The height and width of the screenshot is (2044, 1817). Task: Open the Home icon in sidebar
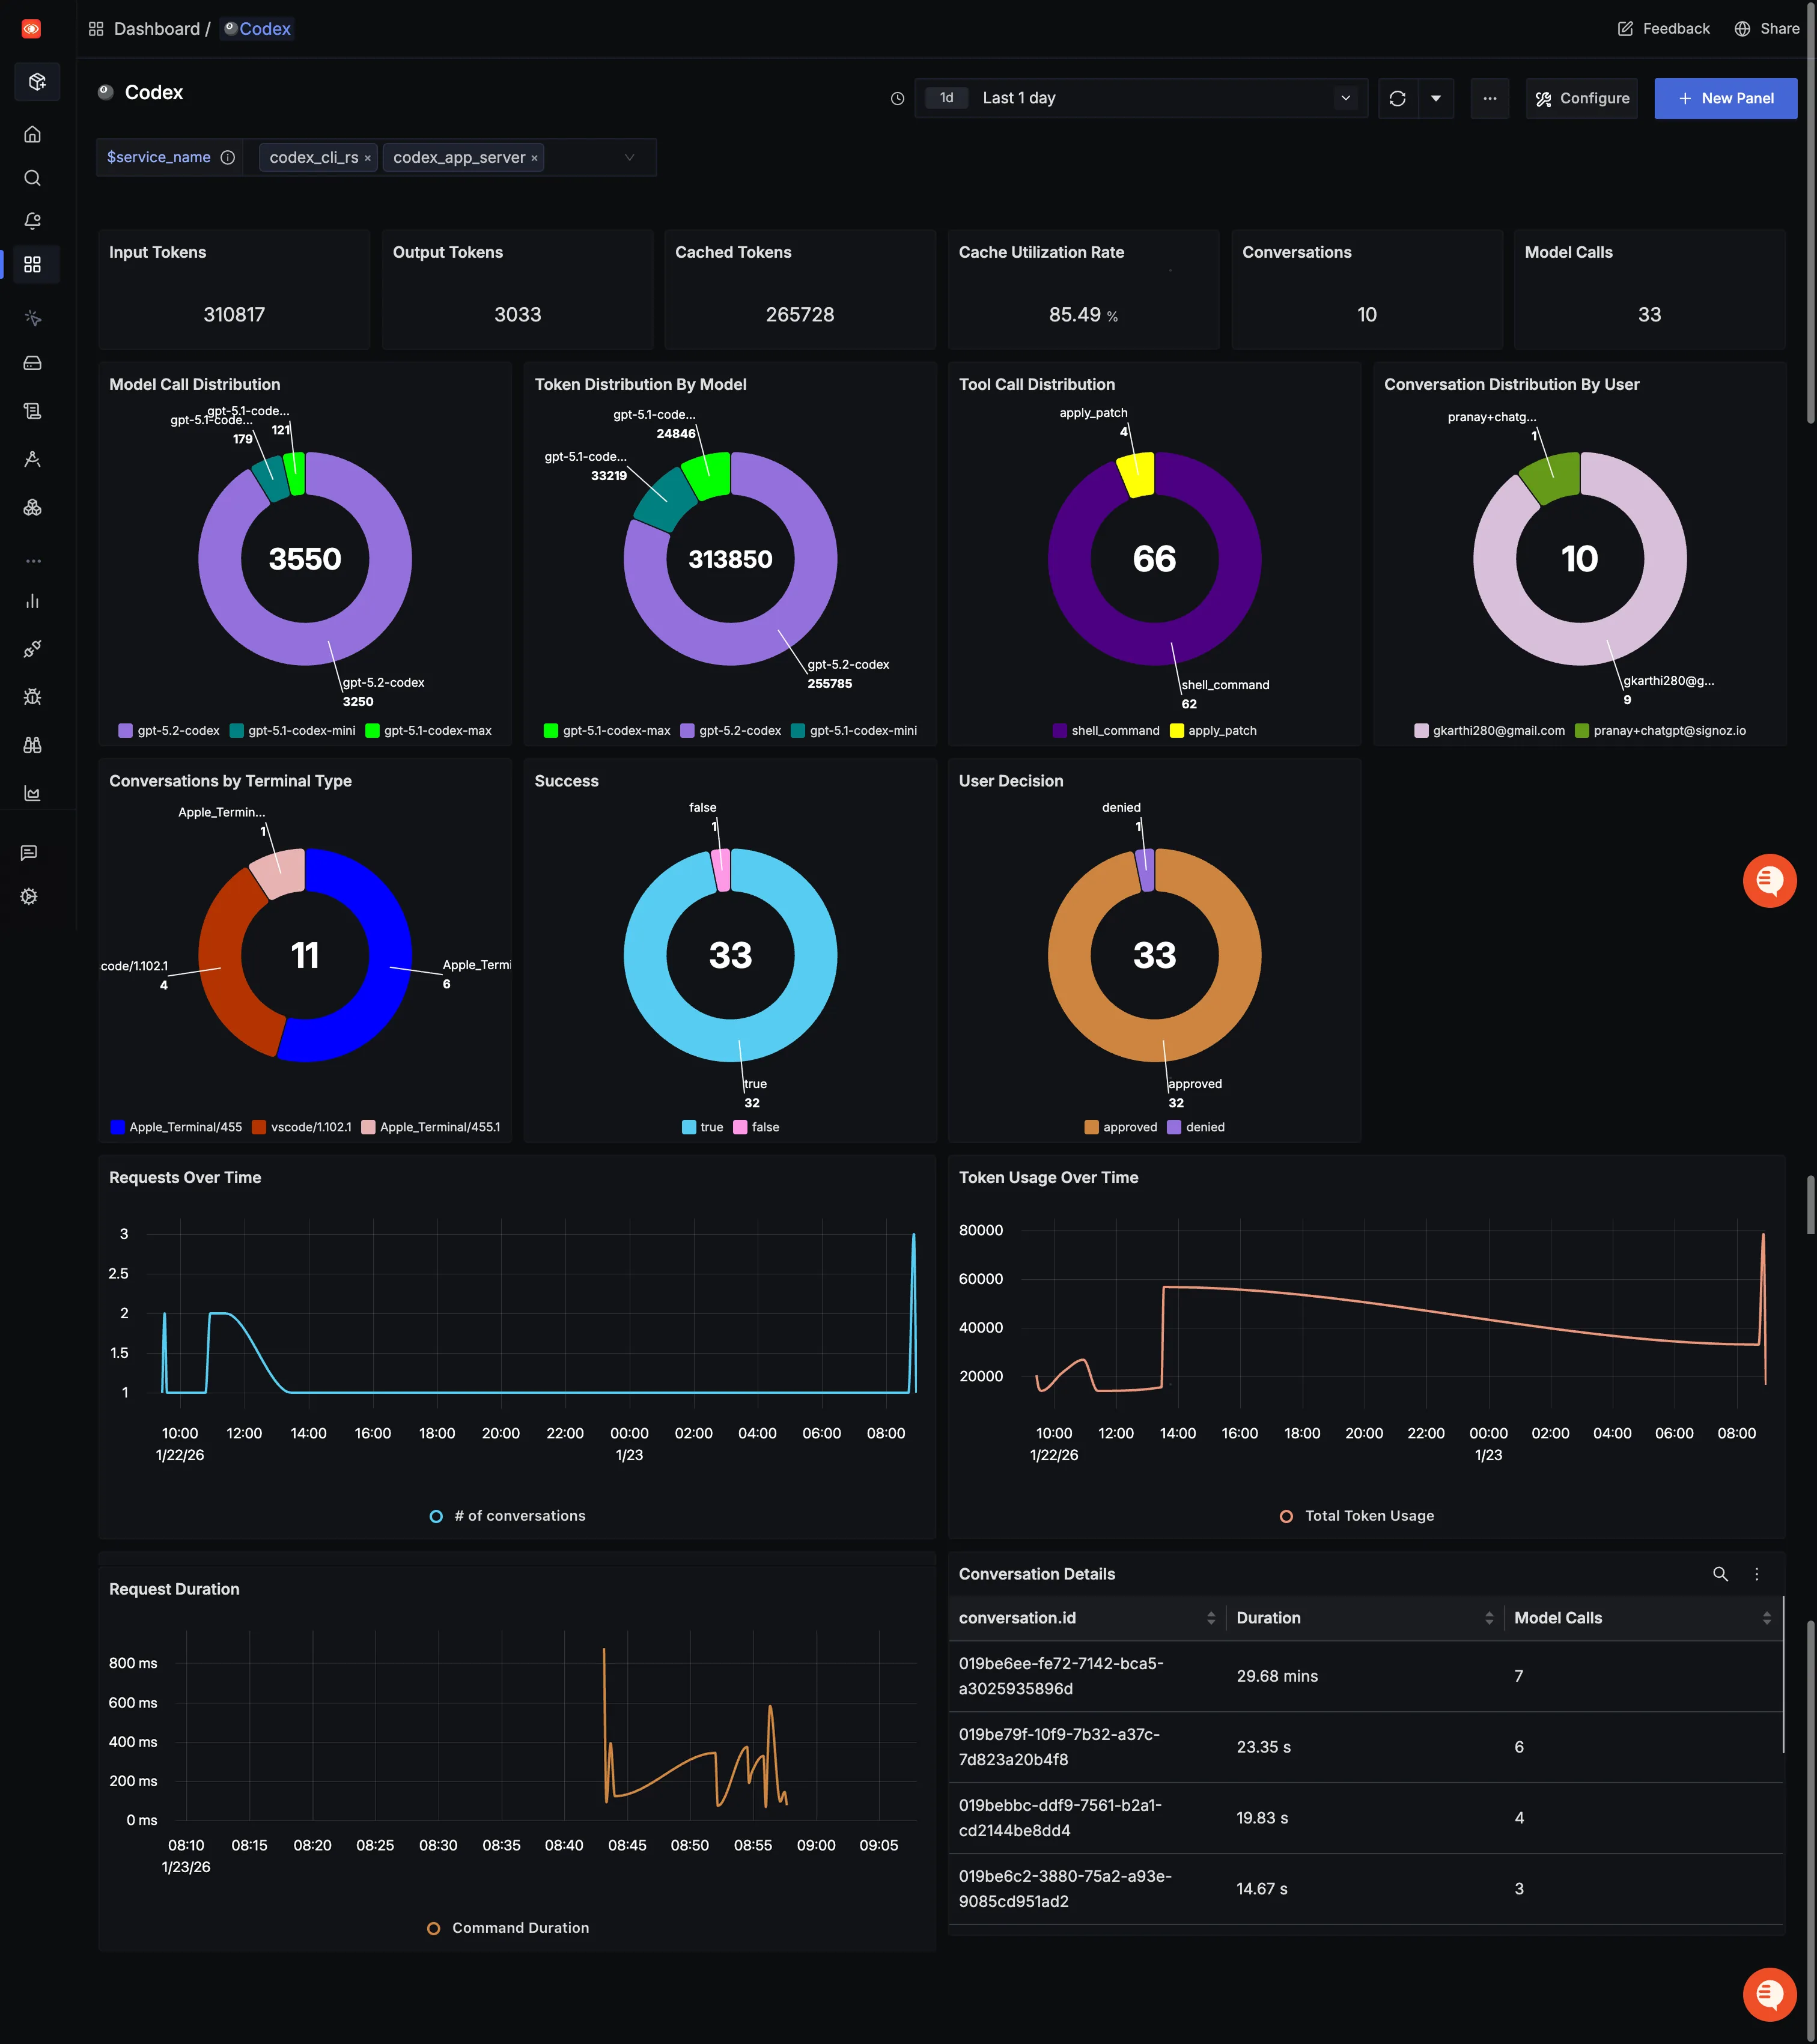(32, 134)
